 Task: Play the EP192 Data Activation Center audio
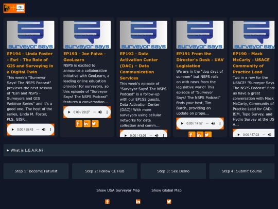126,135
